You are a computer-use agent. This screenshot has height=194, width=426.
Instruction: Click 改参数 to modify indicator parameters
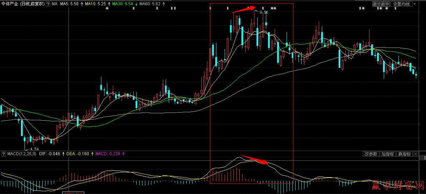(x=371, y=154)
